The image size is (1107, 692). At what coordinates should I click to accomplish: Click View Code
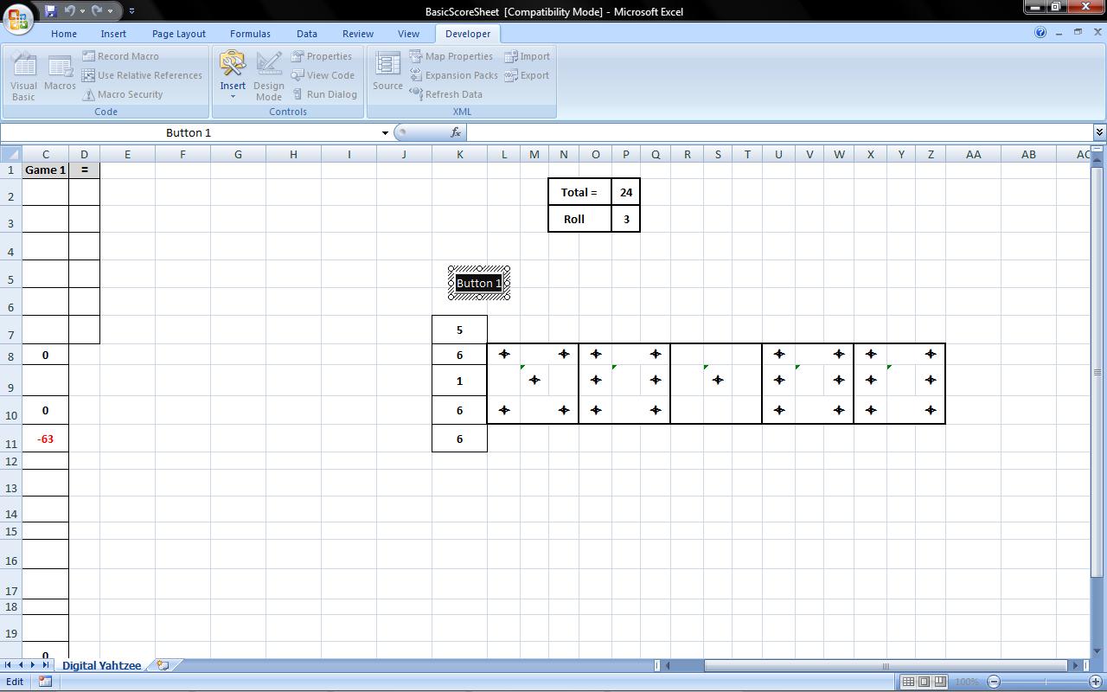click(323, 75)
